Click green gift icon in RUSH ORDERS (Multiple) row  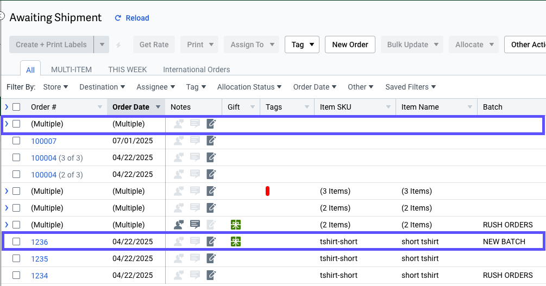236,225
